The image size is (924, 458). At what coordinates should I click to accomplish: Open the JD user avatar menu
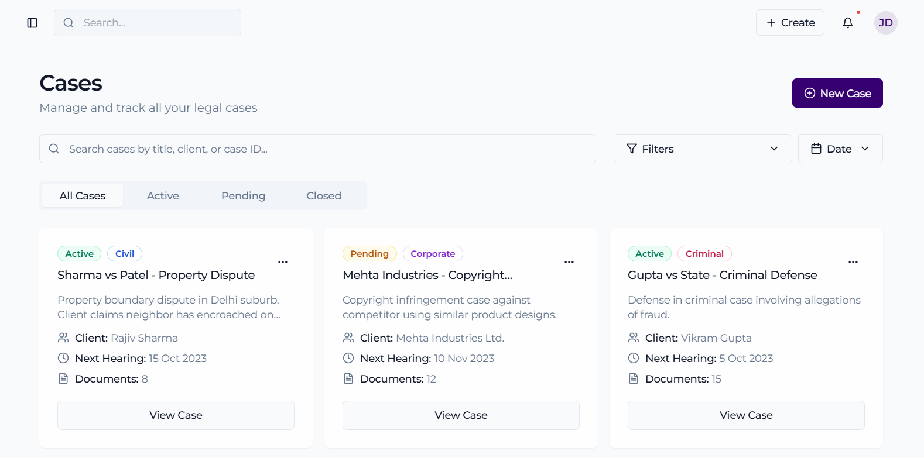[885, 23]
